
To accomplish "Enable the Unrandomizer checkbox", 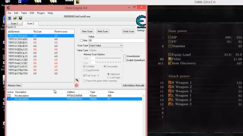I will (x=125, y=56).
